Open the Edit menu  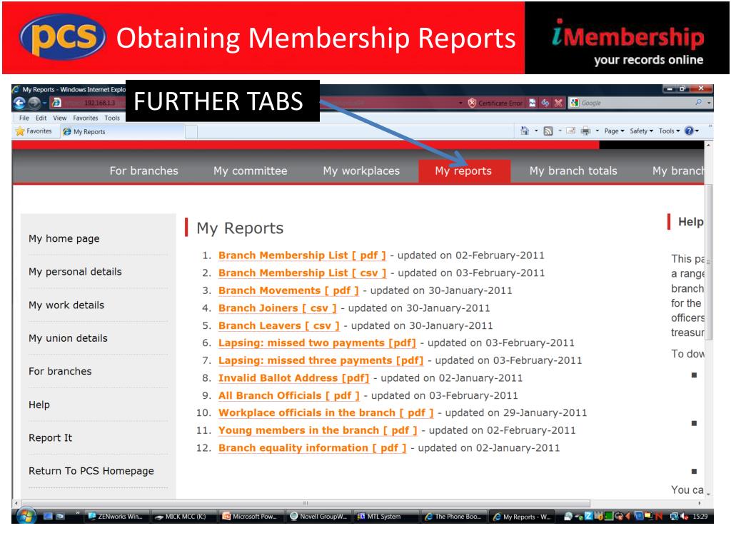click(41, 118)
